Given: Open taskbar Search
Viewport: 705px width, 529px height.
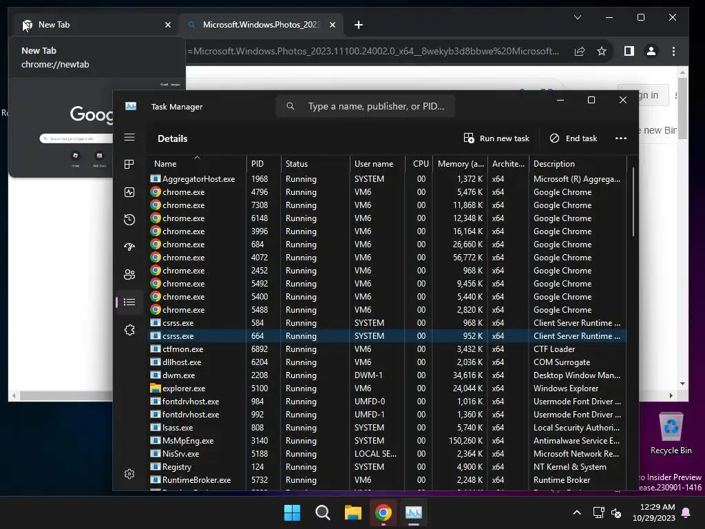Looking at the screenshot, I should [322, 512].
